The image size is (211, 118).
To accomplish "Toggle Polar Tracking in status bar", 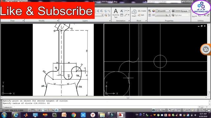I will click(x=40, y=110).
